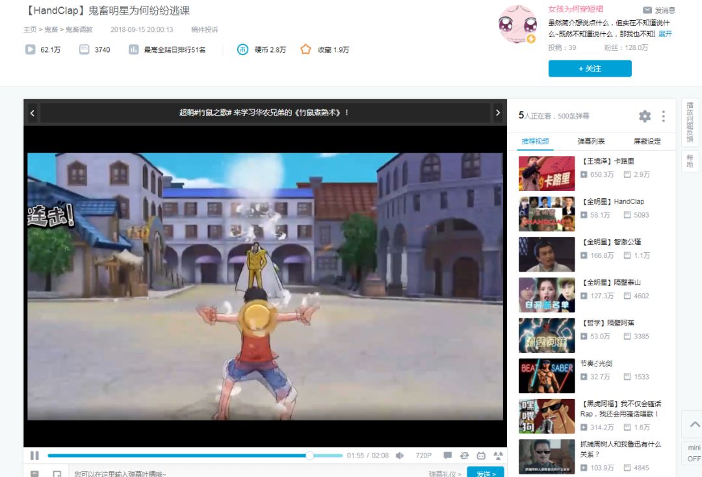The height and width of the screenshot is (477, 702).
Task: Click the 500条弹幕 count text
Action: pos(573,116)
